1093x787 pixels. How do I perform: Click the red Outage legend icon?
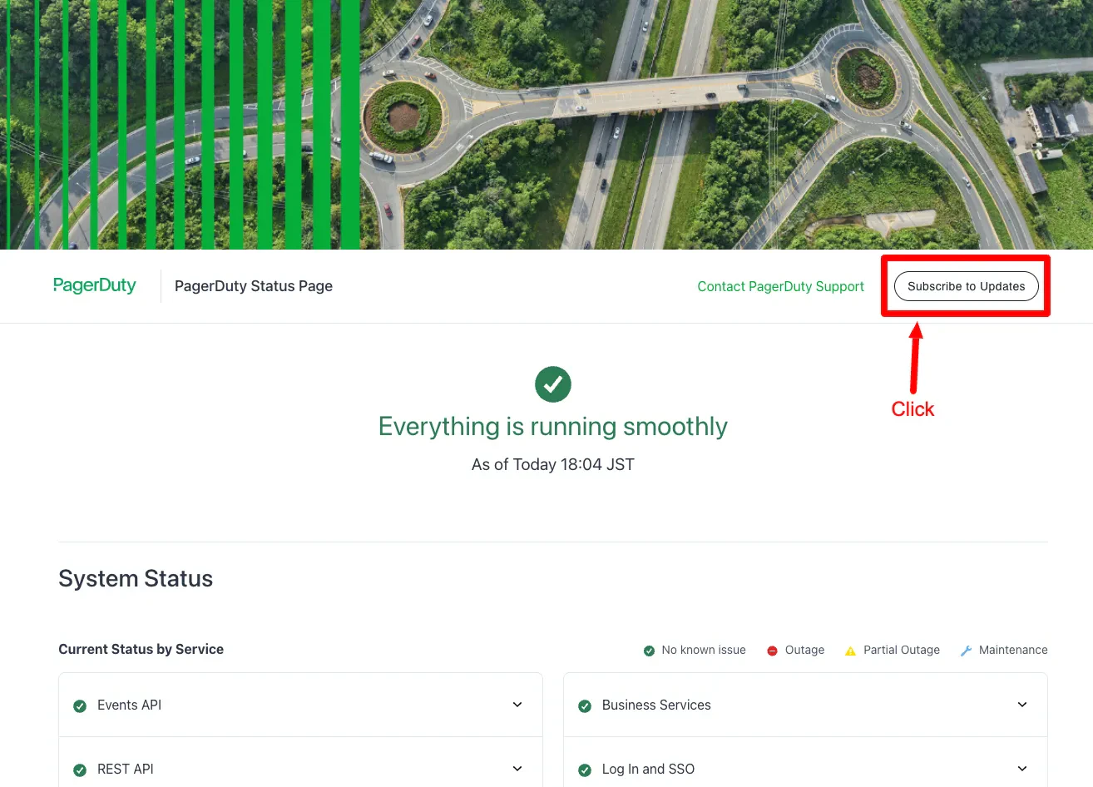click(772, 651)
